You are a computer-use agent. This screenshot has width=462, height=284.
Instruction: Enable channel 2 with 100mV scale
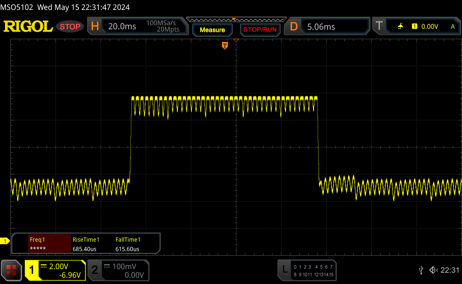[x=117, y=270]
